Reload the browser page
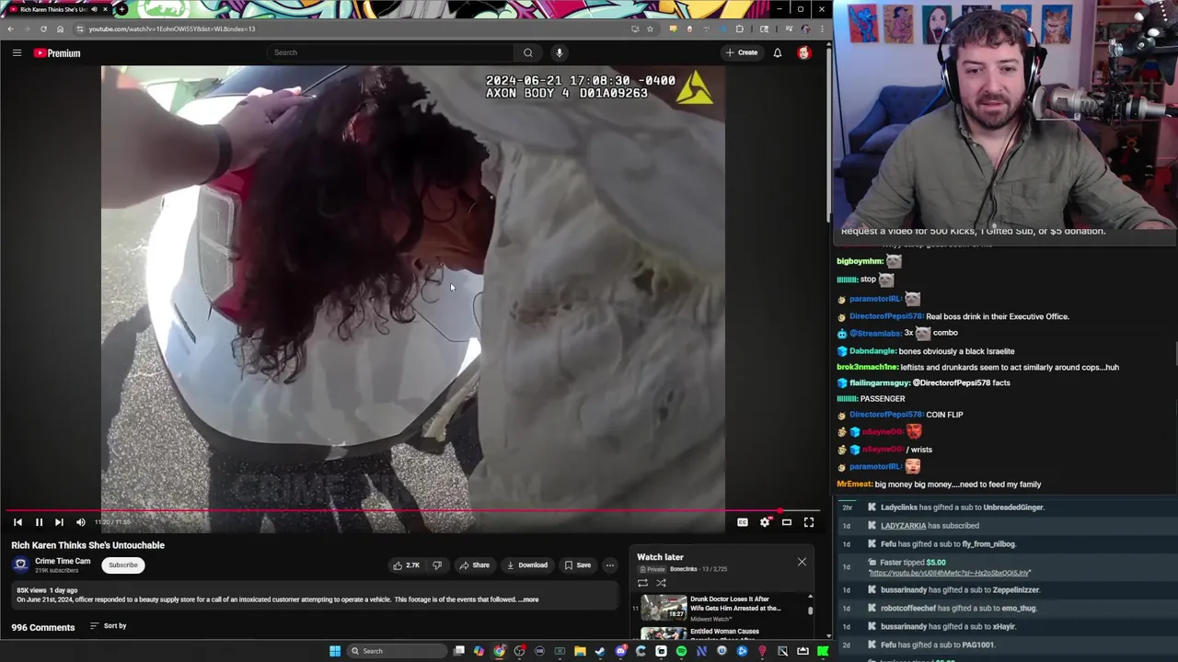 [x=43, y=29]
